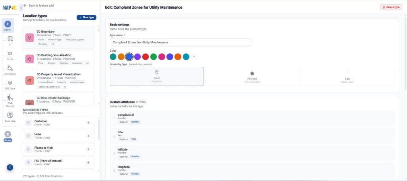This screenshot has width=407, height=181.
Task: Select the Hotel suggested type row
Action: coord(58,136)
